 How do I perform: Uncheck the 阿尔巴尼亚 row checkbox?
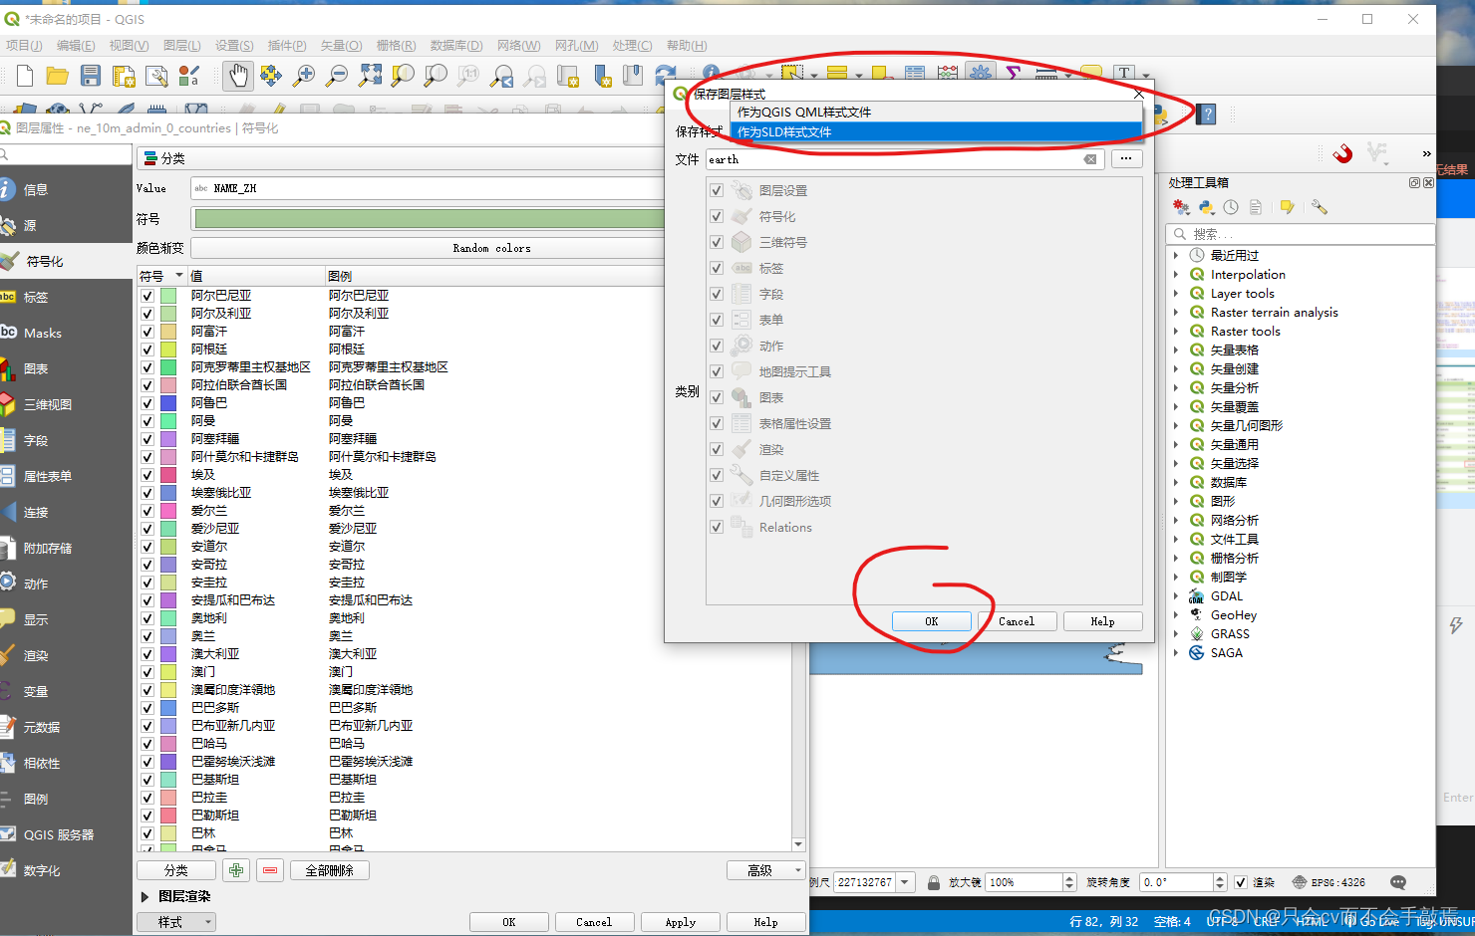coord(147,296)
